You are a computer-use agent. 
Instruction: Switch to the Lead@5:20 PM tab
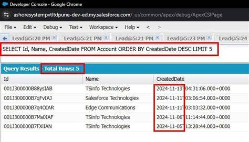[31, 39]
